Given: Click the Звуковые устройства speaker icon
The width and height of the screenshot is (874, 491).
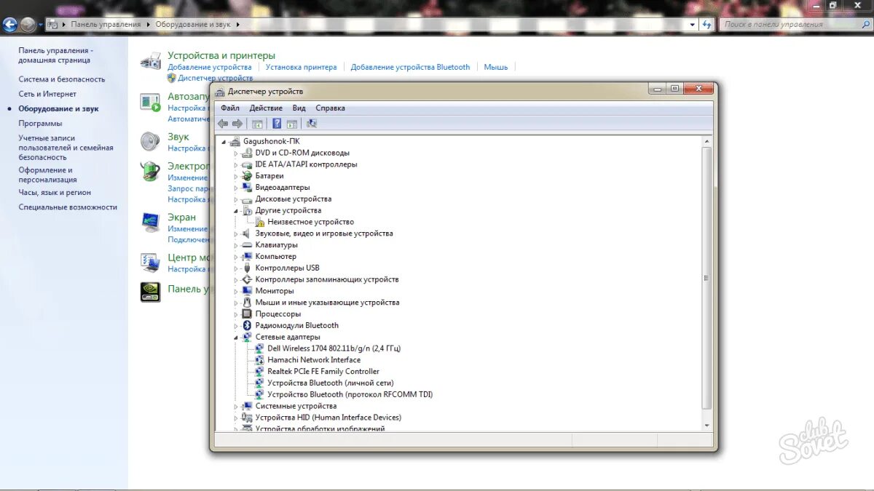Looking at the screenshot, I should pos(247,233).
